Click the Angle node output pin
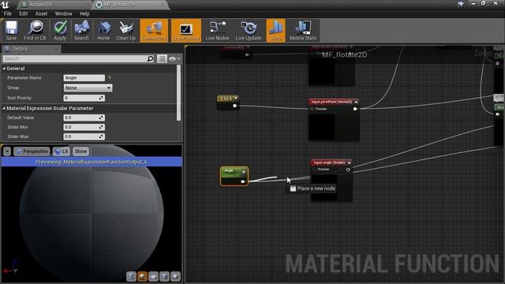The image size is (505, 284). pyautogui.click(x=243, y=182)
